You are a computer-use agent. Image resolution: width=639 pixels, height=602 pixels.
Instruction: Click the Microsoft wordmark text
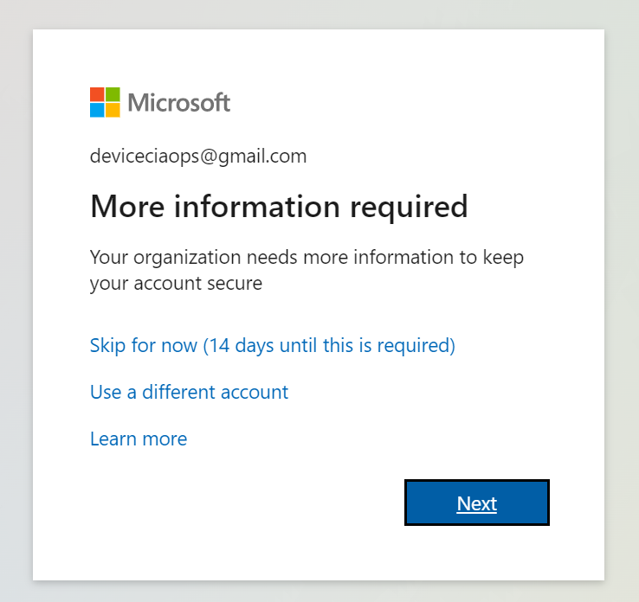(x=178, y=103)
